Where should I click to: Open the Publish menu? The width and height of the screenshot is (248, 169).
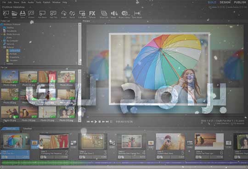click(47, 2)
